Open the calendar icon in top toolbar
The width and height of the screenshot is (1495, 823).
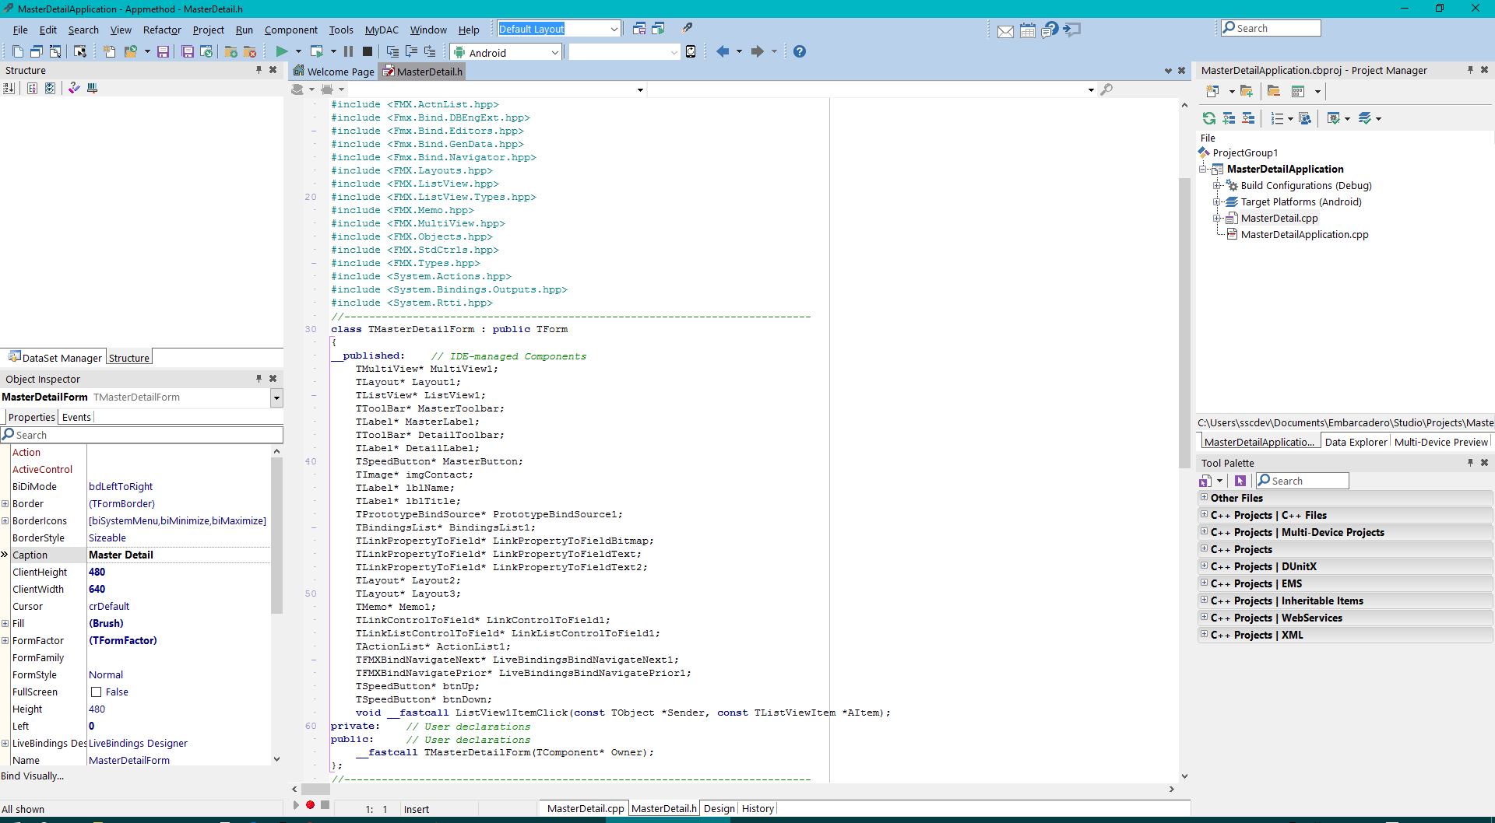tap(1028, 31)
